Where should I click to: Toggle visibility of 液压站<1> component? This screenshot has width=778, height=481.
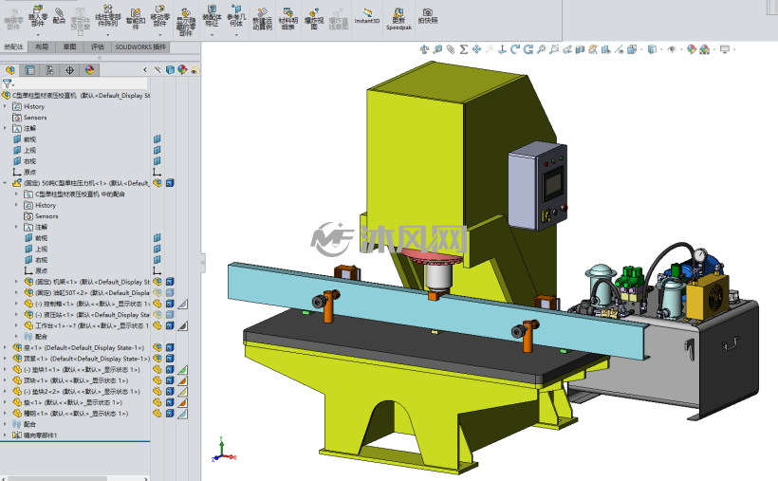157,314
